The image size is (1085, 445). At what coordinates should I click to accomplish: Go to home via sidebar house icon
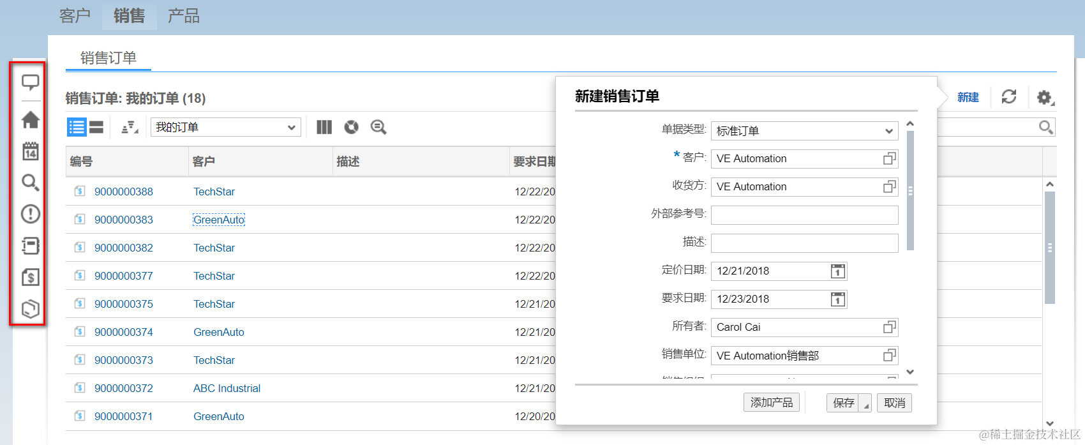coord(30,119)
